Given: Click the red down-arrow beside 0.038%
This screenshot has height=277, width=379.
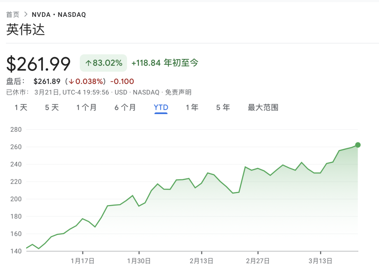Looking at the screenshot, I should click(71, 82).
